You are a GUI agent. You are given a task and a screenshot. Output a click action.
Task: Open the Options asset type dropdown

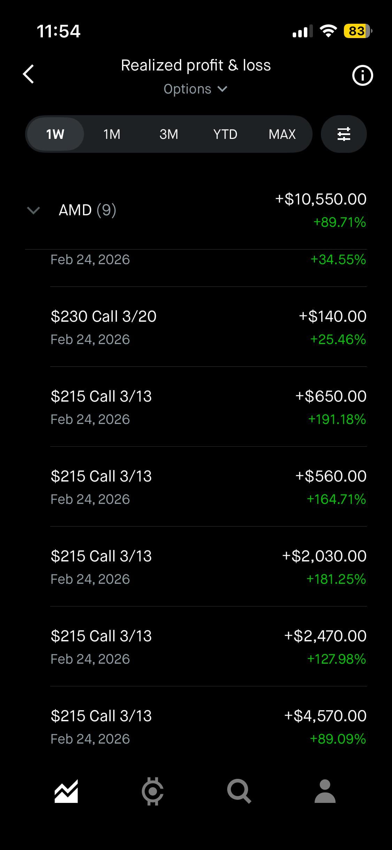pyautogui.click(x=195, y=89)
